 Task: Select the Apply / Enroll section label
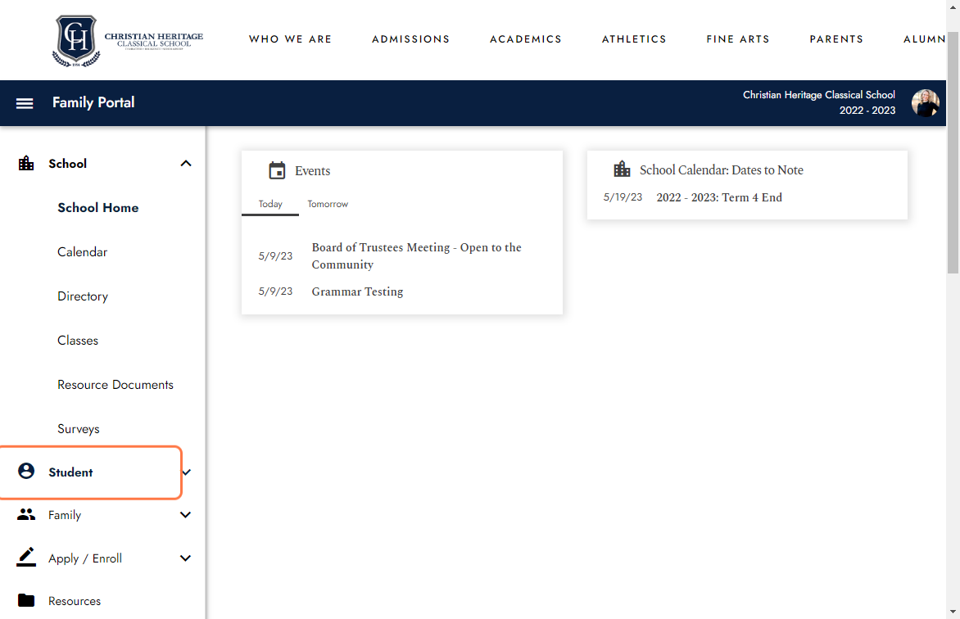pyautogui.click(x=85, y=558)
